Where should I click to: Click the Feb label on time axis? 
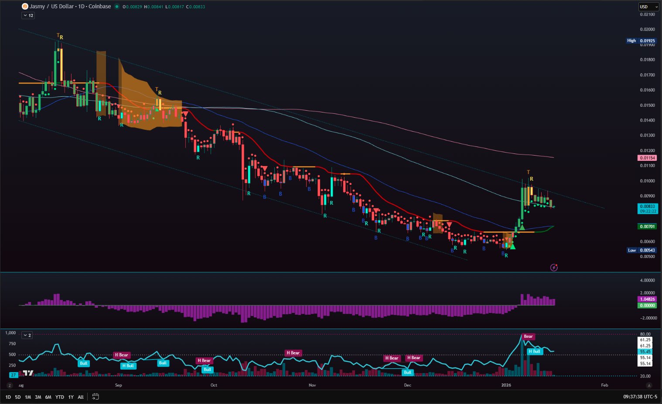click(x=604, y=385)
